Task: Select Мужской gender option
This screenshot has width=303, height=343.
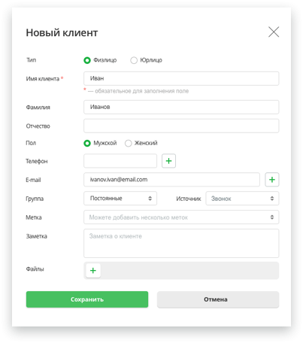Action: click(x=87, y=143)
